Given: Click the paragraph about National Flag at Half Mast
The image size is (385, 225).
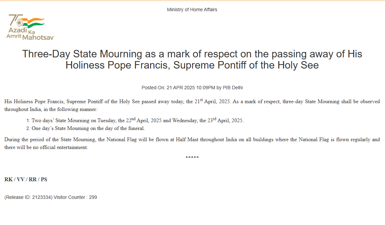Looking at the screenshot, I should click(192, 143).
